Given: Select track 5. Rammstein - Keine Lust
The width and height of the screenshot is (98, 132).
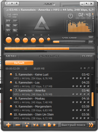Looking at the screenshot, I should tap(51, 76).
